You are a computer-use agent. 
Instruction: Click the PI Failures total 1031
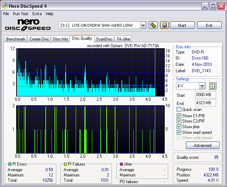(105, 180)
